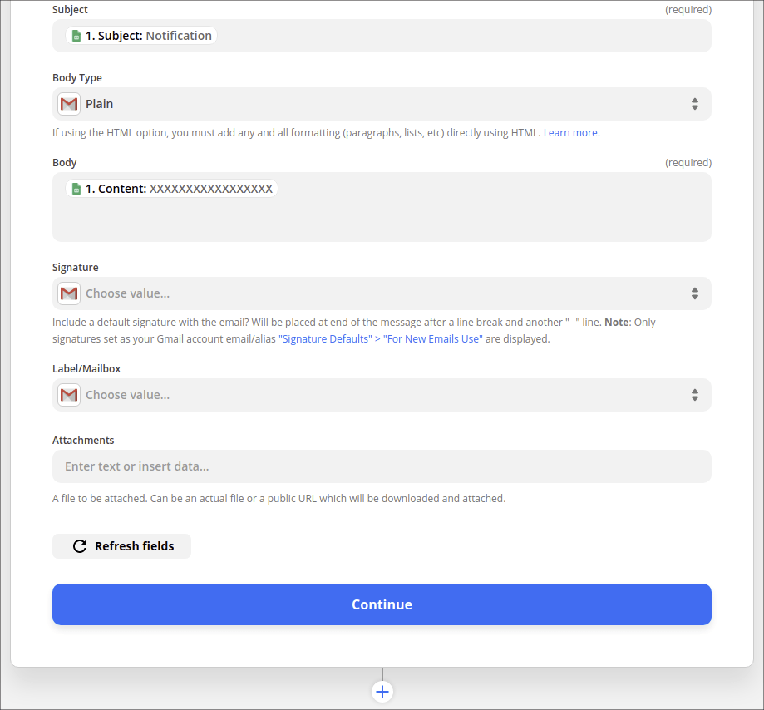This screenshot has height=710, width=764.
Task: Click the circular refresh arrow icon
Action: (80, 546)
